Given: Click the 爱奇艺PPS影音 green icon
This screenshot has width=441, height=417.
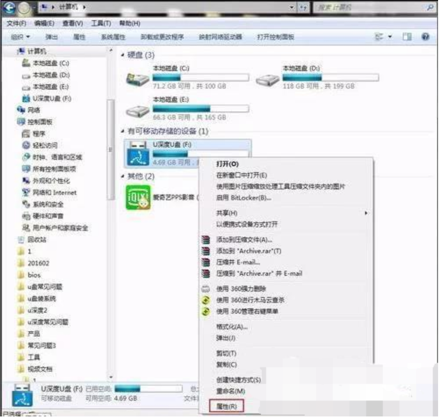Looking at the screenshot, I should click(138, 197).
